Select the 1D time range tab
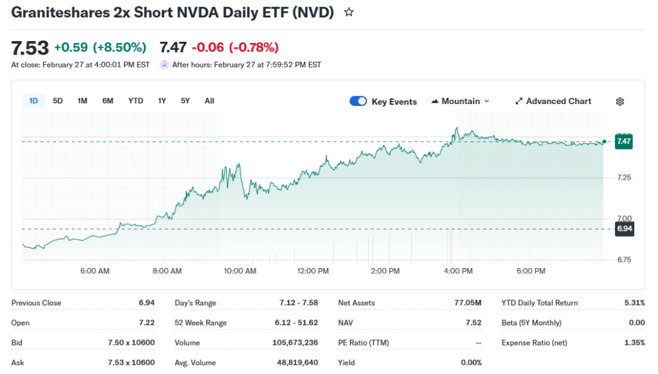The height and width of the screenshot is (374, 658). click(33, 101)
